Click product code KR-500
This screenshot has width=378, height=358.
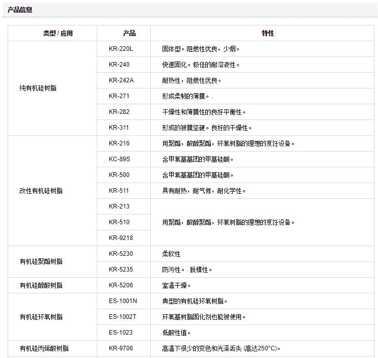point(119,175)
